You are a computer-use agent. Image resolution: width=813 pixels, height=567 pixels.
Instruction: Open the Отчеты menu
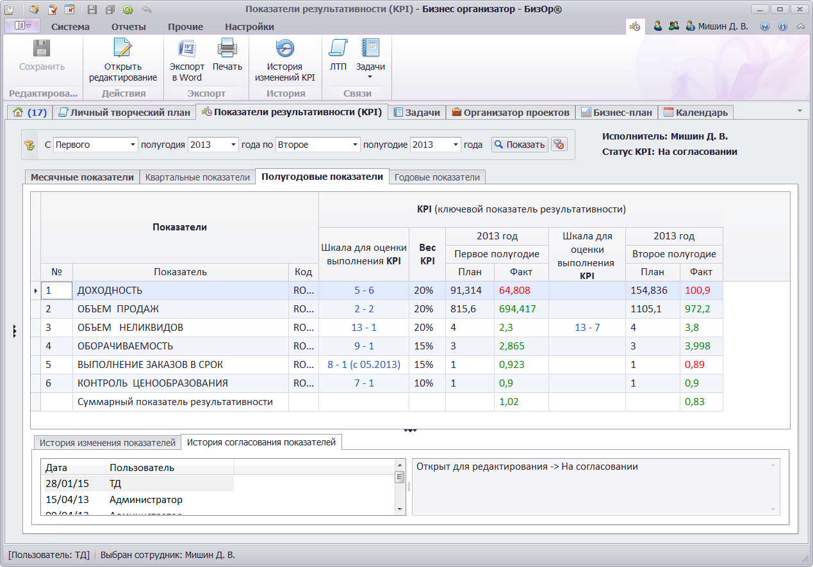coord(128,27)
